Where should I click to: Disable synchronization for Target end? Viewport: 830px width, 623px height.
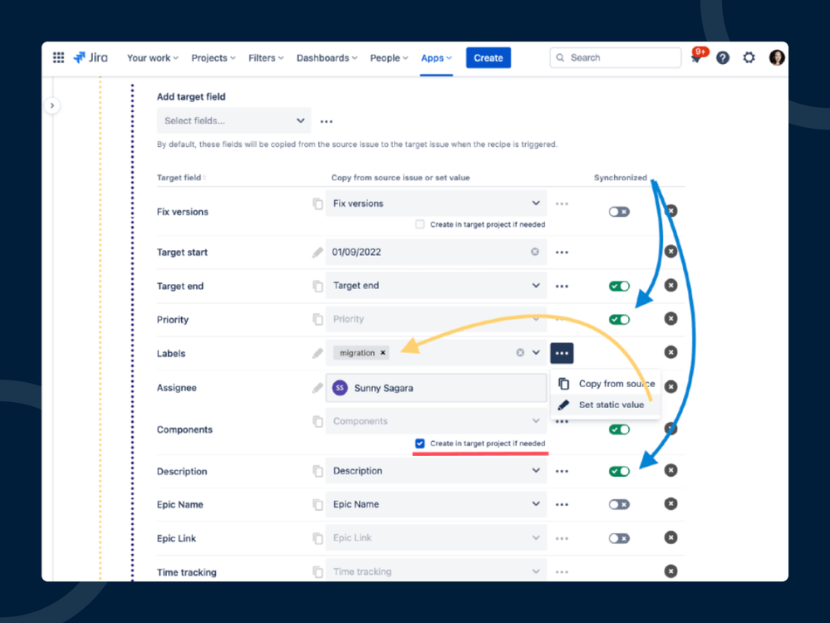pos(619,286)
